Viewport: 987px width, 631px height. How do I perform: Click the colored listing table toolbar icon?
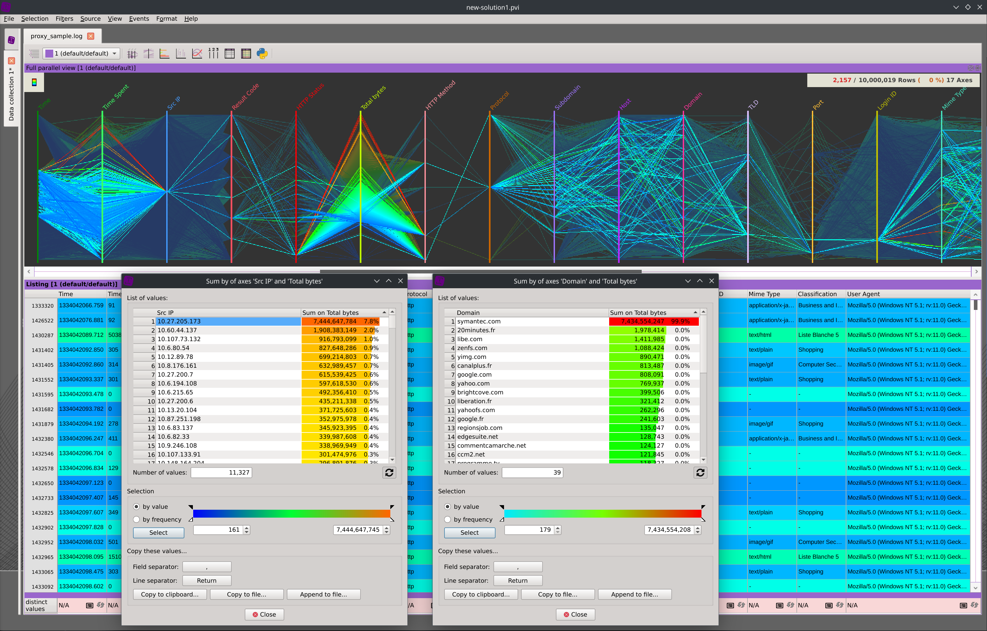coord(246,54)
